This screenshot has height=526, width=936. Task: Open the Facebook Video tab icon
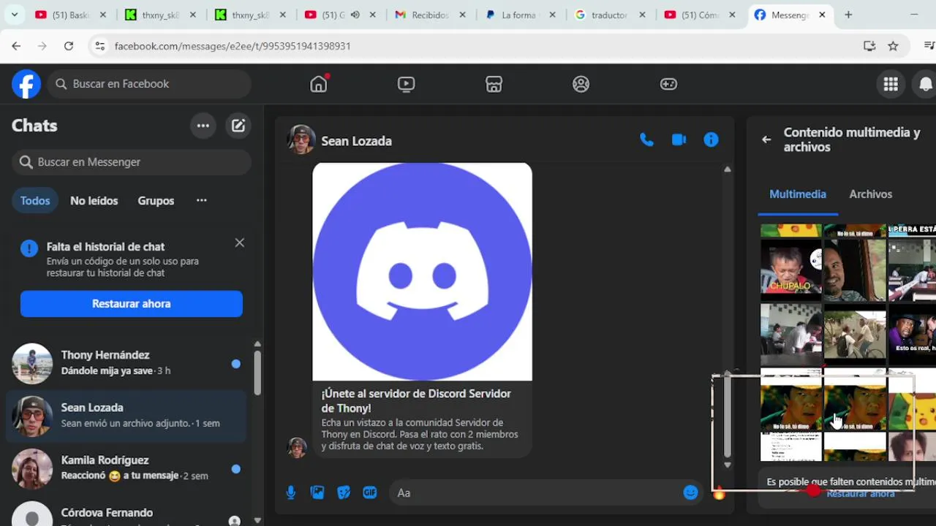click(406, 84)
